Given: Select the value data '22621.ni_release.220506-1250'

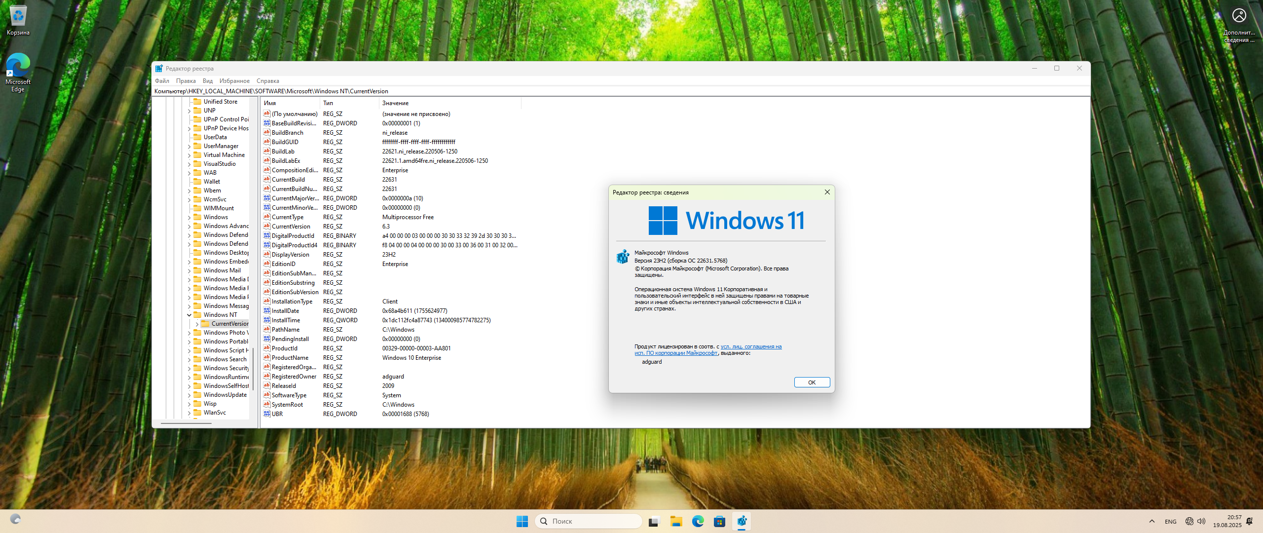Looking at the screenshot, I should click(419, 151).
